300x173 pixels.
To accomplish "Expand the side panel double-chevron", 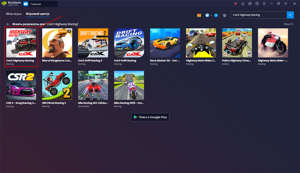I will pos(294,4).
